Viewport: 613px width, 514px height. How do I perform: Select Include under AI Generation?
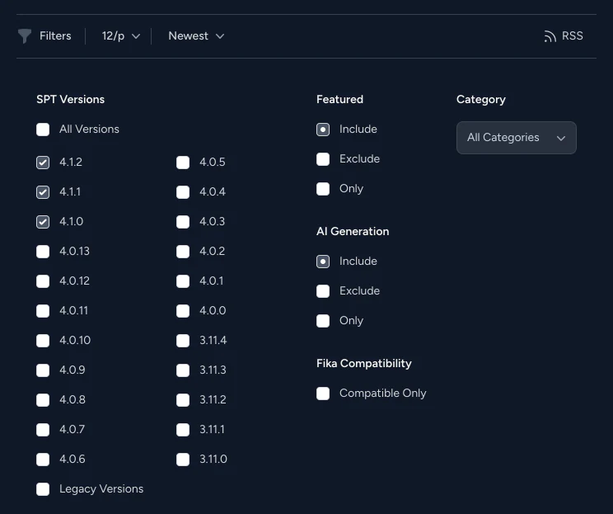tap(323, 262)
